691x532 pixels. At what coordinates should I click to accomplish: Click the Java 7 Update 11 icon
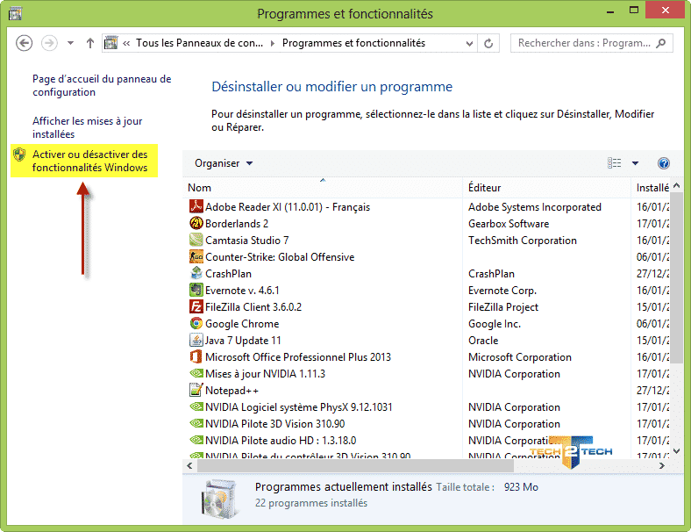click(196, 340)
